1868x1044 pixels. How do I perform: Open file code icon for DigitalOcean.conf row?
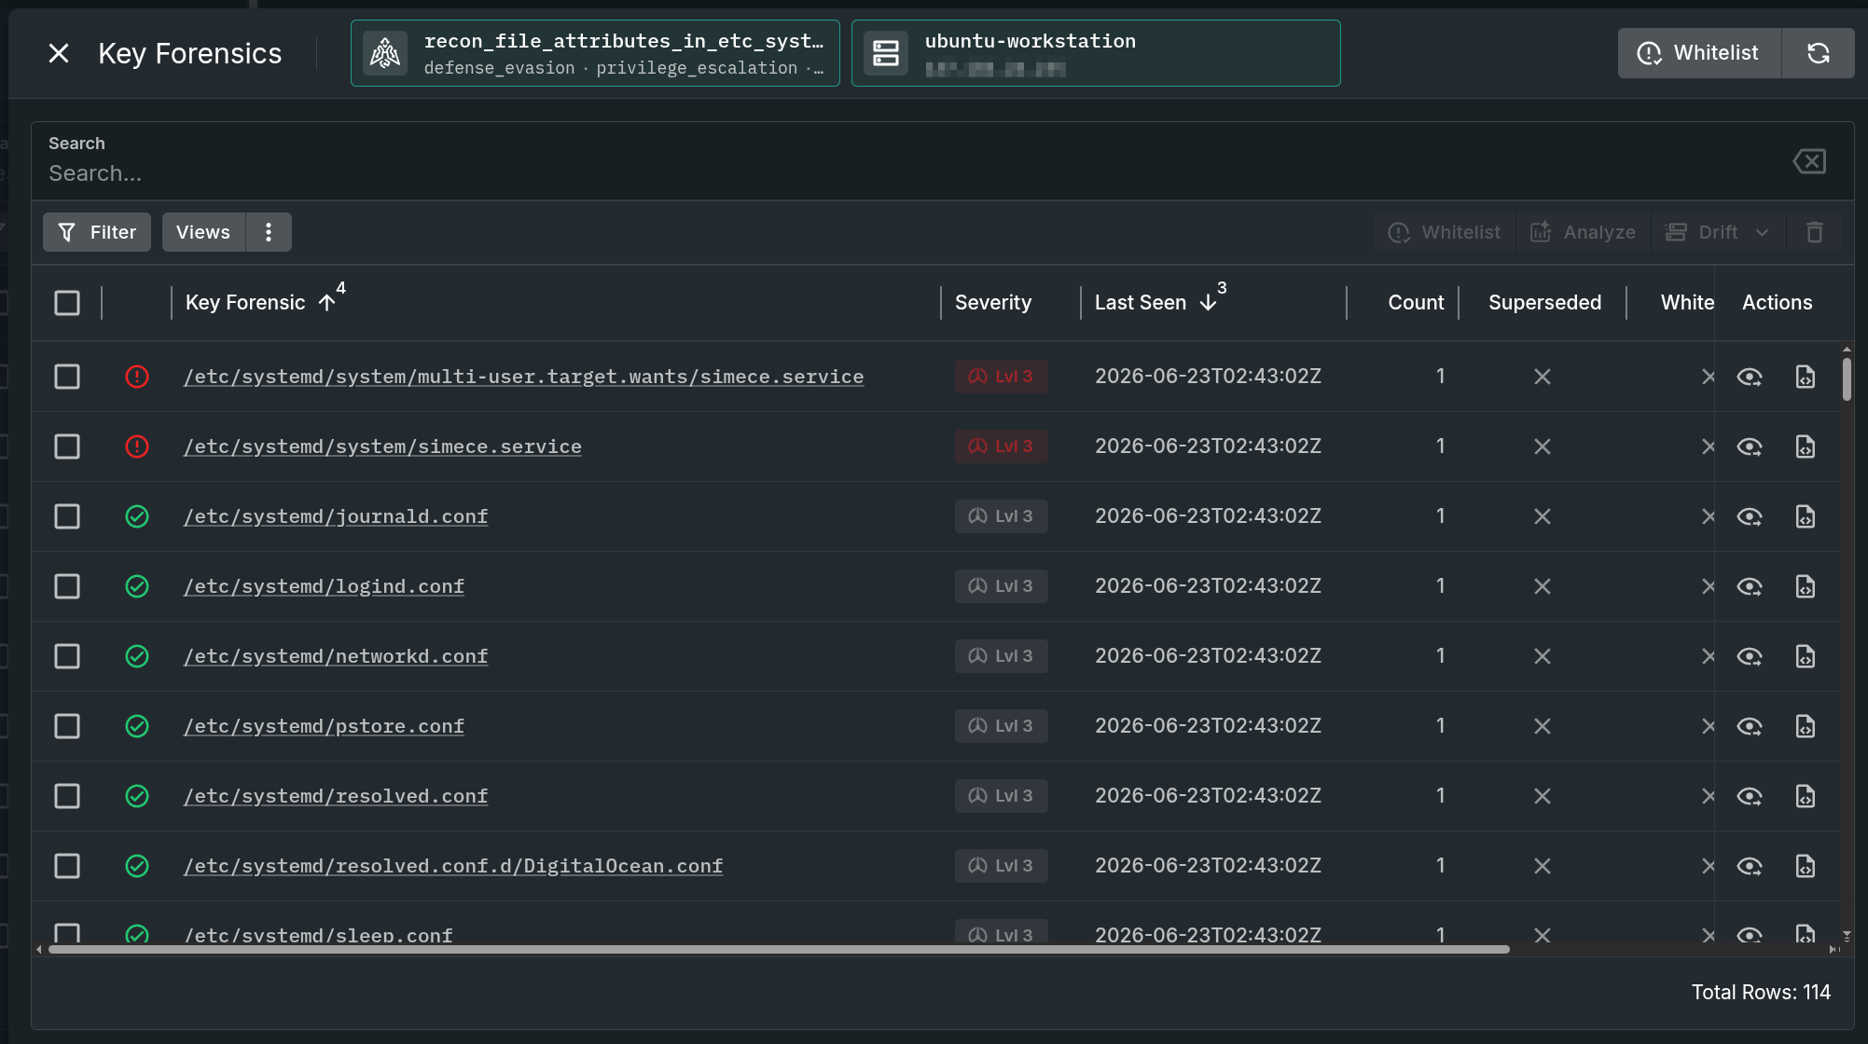[1806, 866]
